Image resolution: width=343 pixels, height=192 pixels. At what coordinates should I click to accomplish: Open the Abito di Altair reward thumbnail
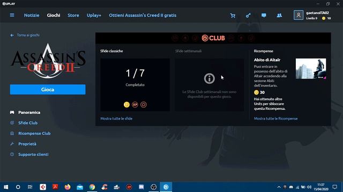[311, 69]
